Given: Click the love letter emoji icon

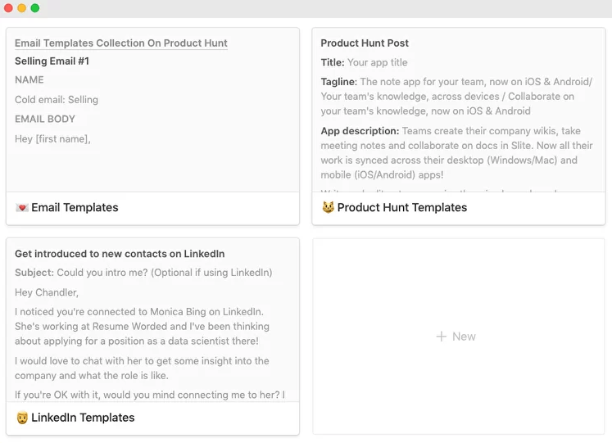Looking at the screenshot, I should click(x=22, y=208).
